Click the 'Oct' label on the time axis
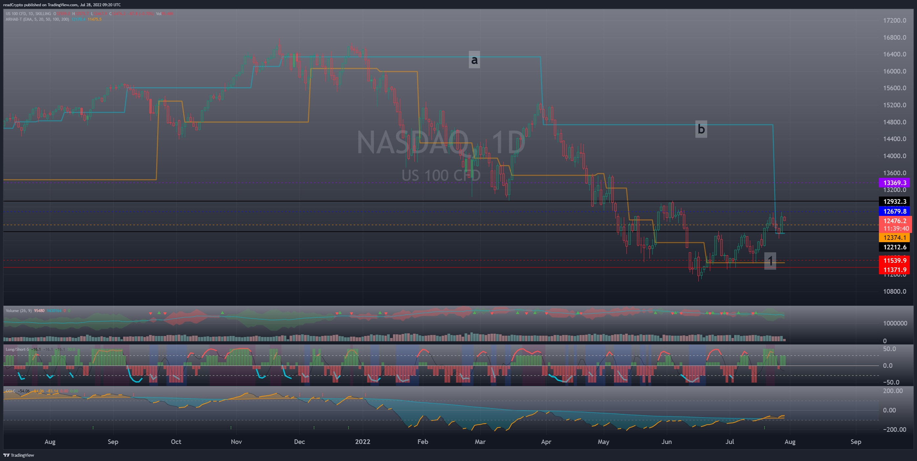917x461 pixels. (176, 442)
